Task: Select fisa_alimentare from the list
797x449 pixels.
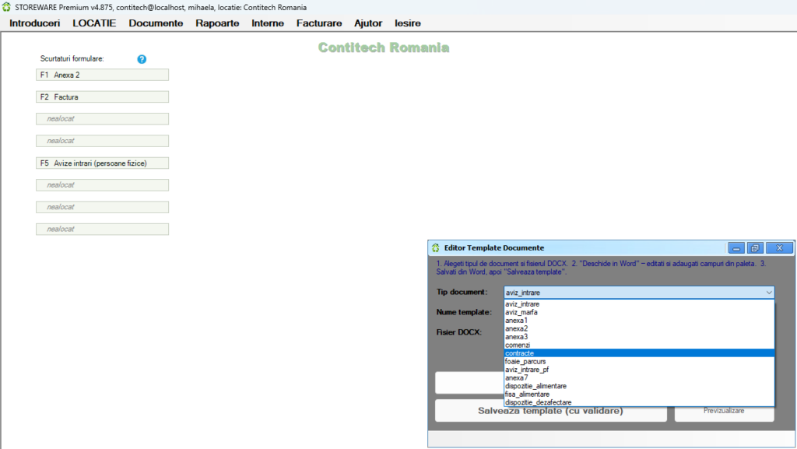Action: coord(639,395)
